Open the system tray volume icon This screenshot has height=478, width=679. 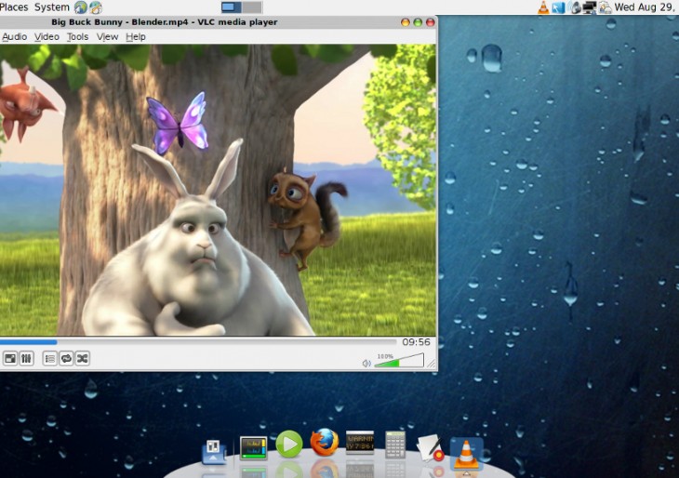click(x=575, y=7)
